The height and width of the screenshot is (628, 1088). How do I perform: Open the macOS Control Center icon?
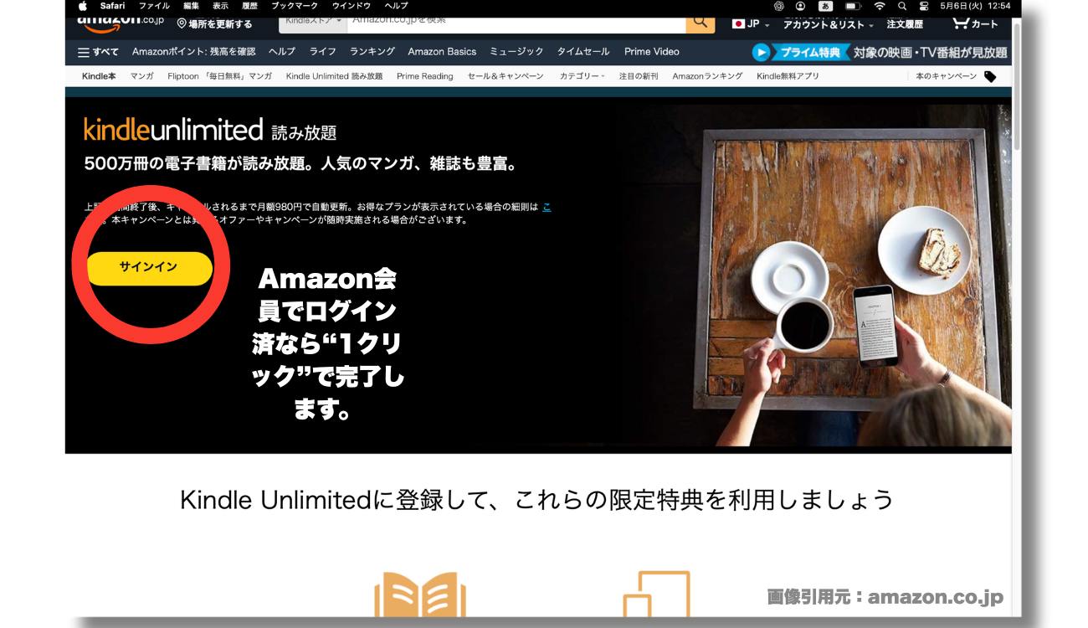pyautogui.click(x=924, y=6)
